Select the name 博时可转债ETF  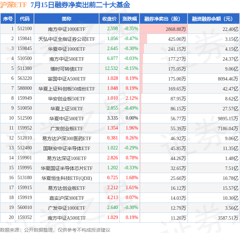(67, 69)
